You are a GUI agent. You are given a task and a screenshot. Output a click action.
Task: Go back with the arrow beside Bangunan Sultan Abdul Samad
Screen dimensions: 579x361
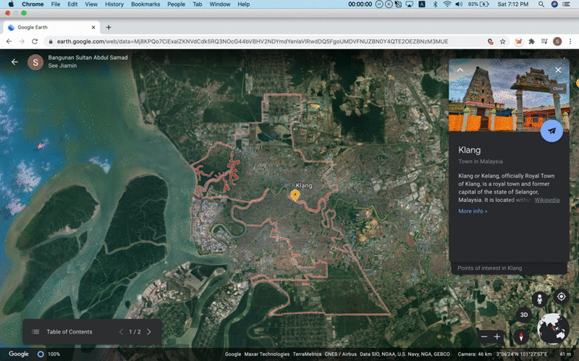[x=14, y=61]
